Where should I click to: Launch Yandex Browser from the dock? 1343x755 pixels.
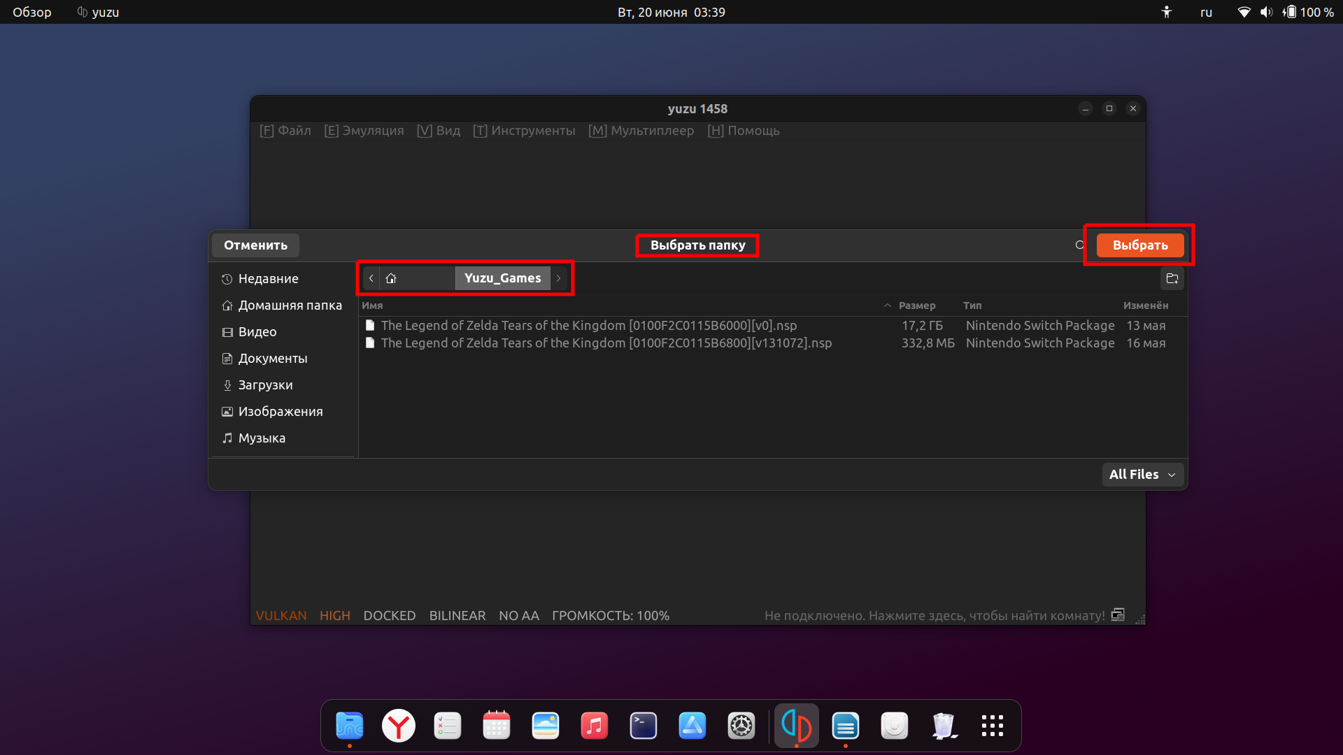tap(398, 726)
